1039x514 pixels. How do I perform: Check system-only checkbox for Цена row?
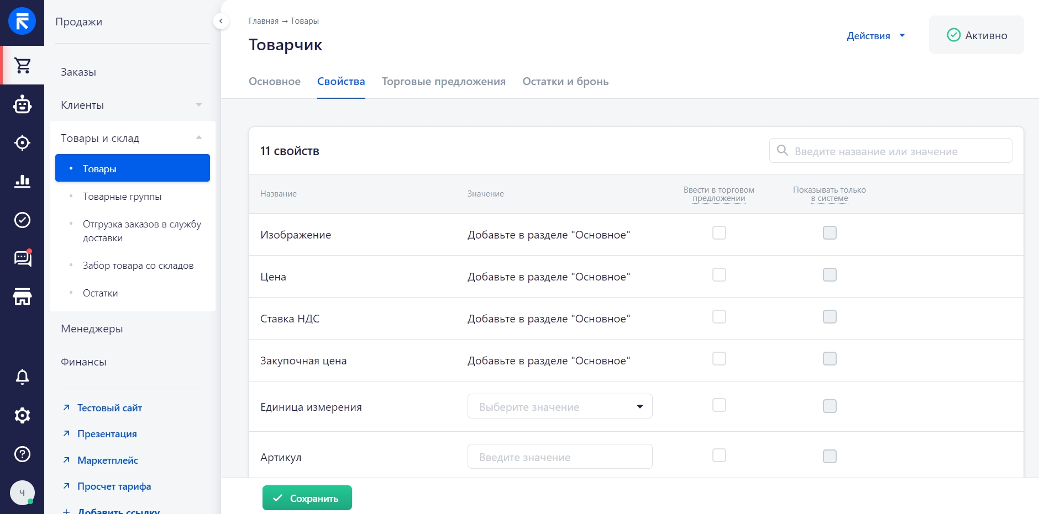coord(830,275)
